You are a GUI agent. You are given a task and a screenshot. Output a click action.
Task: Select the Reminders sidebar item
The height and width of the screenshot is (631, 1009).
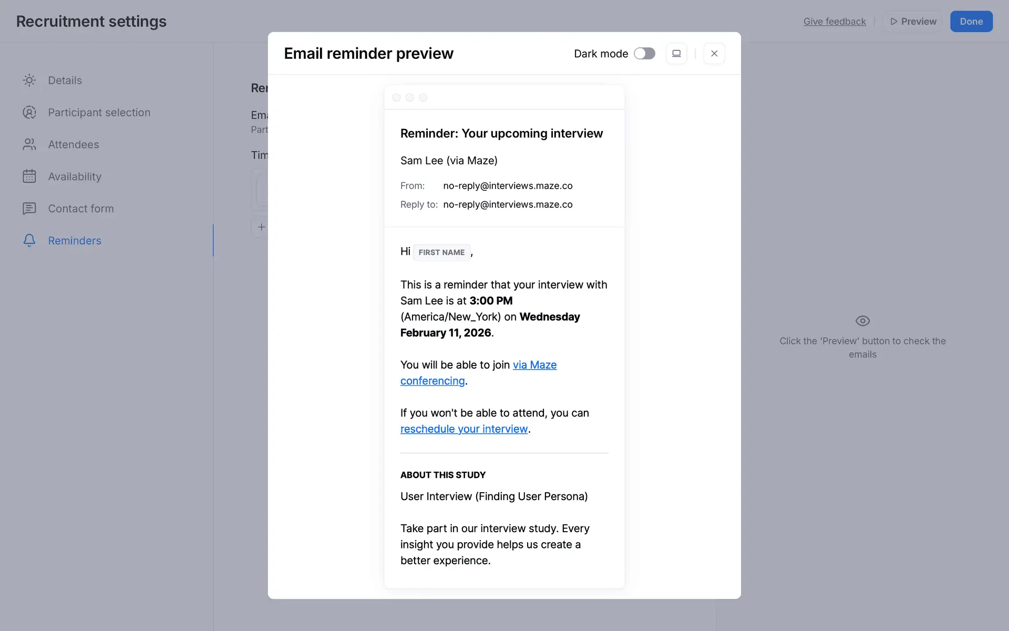[x=75, y=241]
